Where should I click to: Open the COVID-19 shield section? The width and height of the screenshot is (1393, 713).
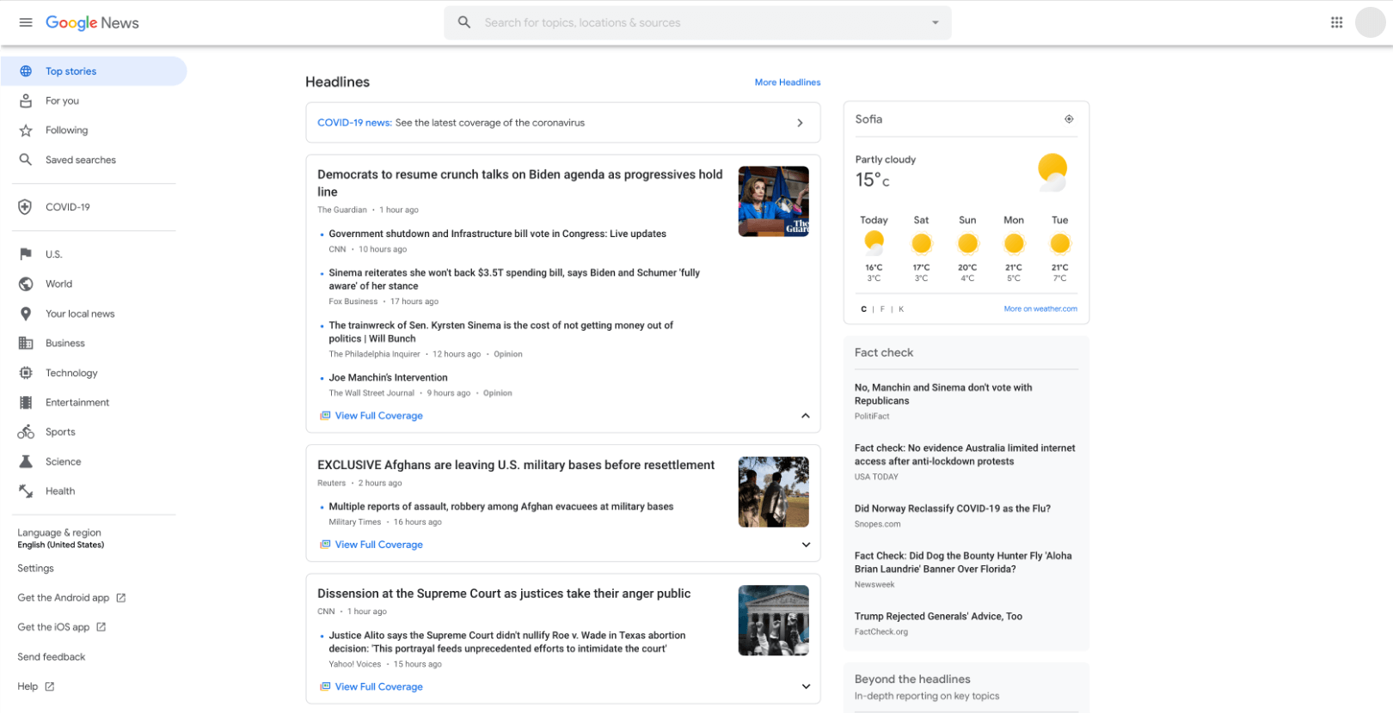[x=26, y=207]
